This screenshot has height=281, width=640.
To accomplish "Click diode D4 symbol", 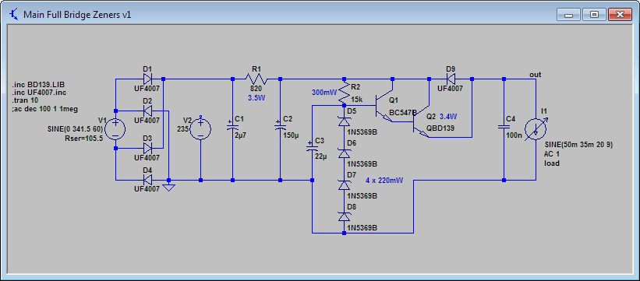I will (147, 180).
